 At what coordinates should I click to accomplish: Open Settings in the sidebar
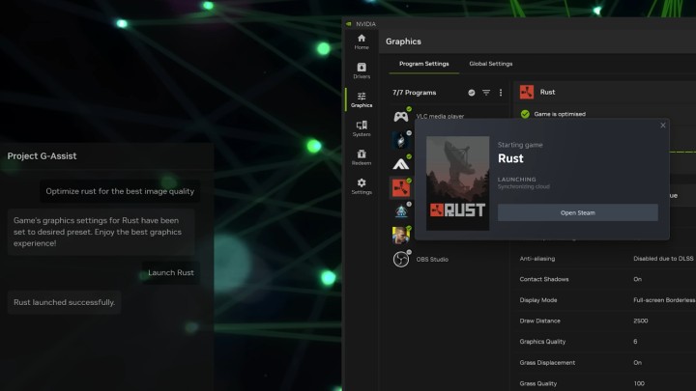(x=361, y=185)
